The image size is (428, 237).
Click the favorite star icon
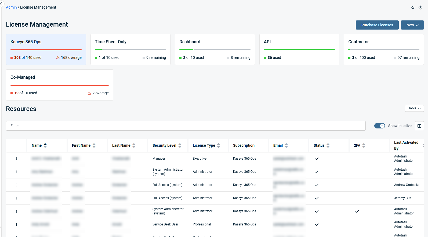[413, 8]
